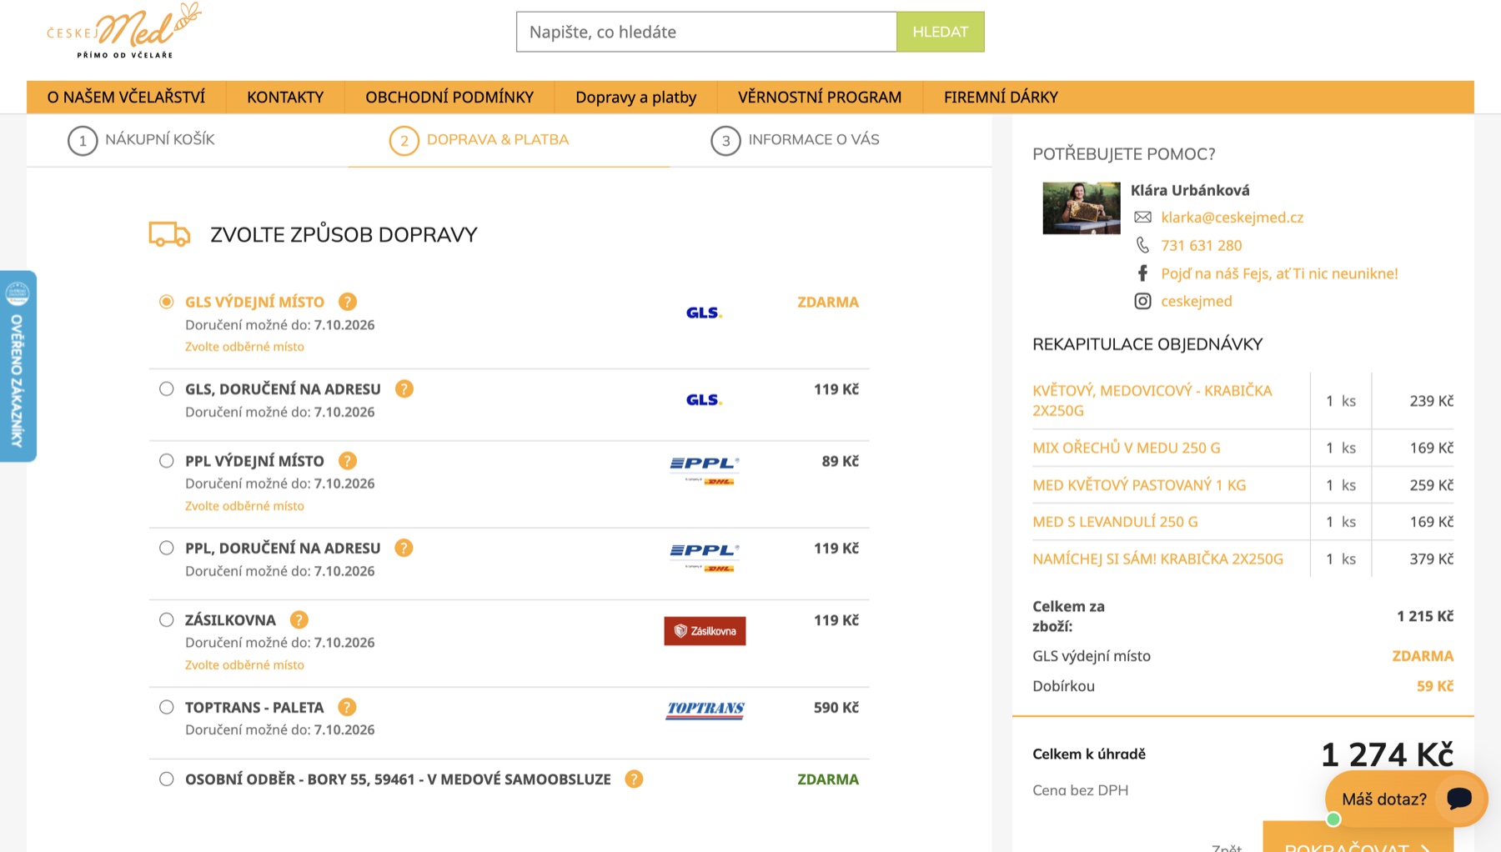Open help icon for Toptrans - paleta
The image size is (1501, 852).
tap(347, 707)
